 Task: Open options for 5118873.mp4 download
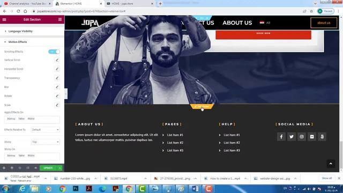145,179
